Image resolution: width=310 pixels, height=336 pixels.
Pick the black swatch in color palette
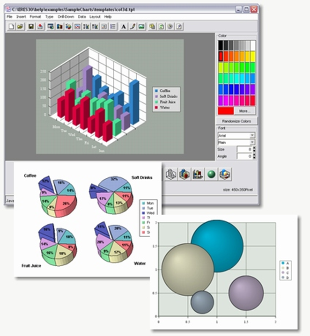click(221, 45)
